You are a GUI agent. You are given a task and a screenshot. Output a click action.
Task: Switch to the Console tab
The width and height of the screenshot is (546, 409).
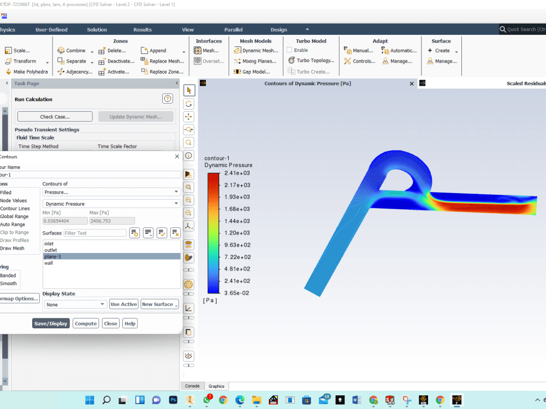[192, 386]
